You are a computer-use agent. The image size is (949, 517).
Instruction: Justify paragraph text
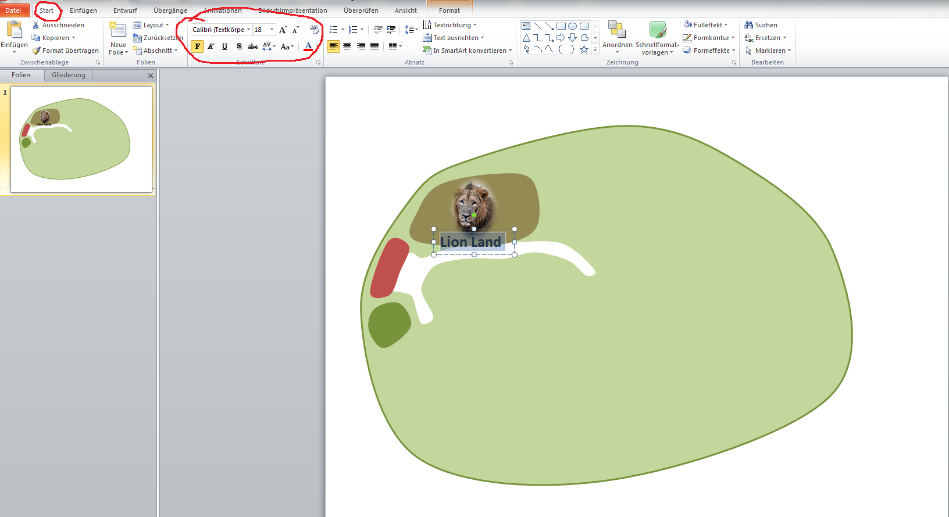coord(374,46)
